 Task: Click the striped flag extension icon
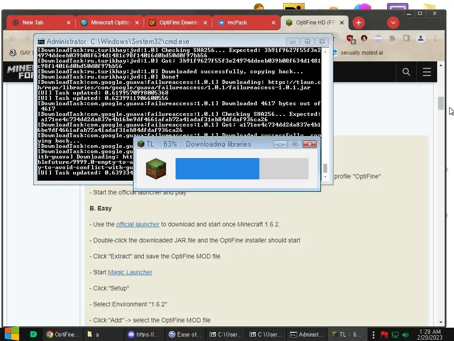pos(378,38)
